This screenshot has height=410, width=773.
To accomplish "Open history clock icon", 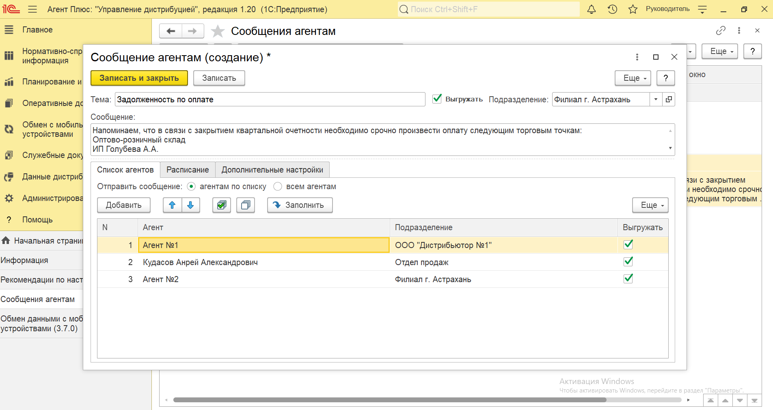I will coord(612,9).
